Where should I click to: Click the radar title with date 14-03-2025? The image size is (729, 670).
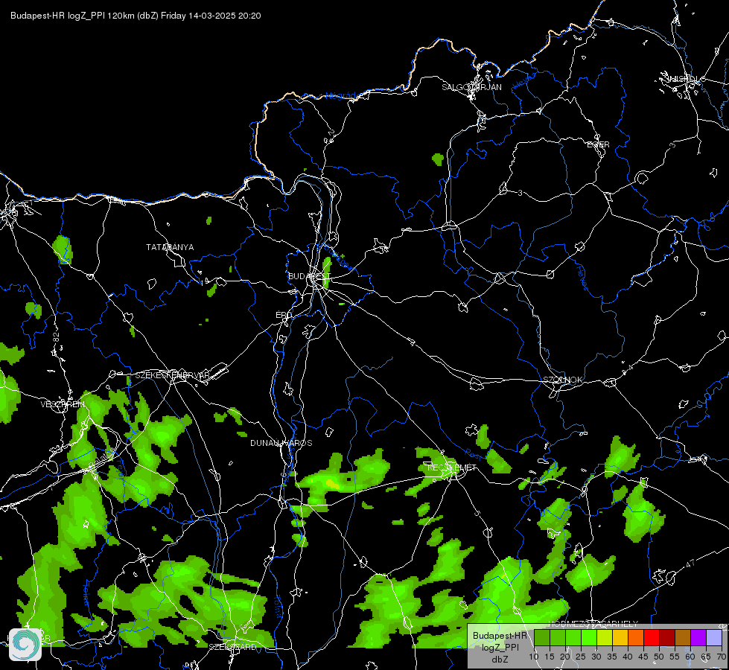136,16
